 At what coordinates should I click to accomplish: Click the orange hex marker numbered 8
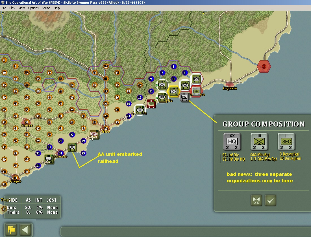pyautogui.click(x=4, y=60)
